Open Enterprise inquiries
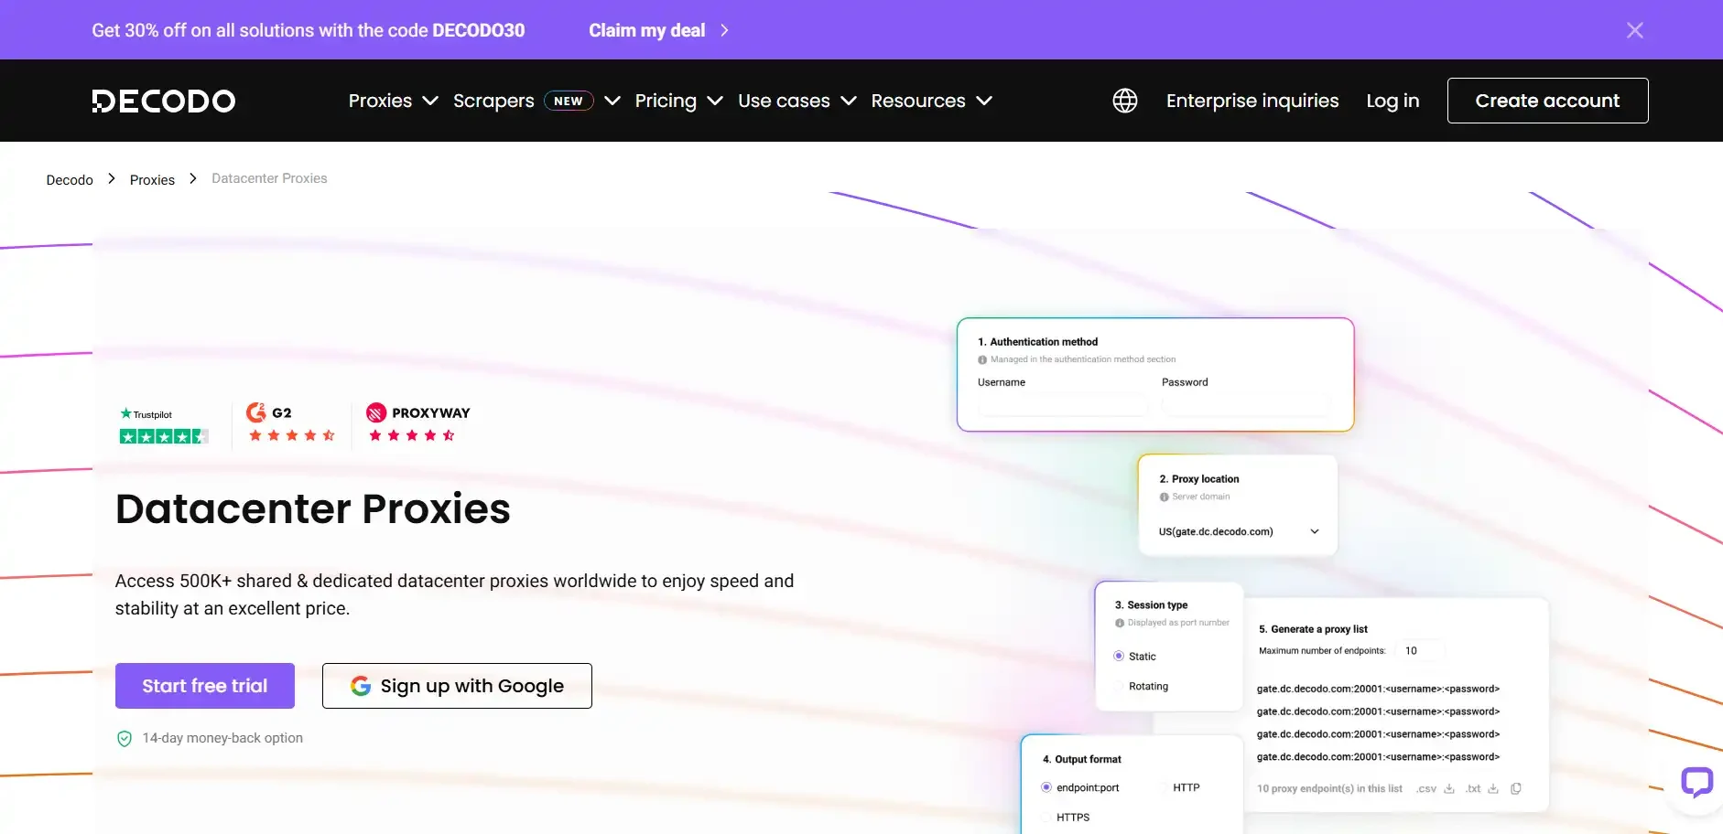This screenshot has width=1723, height=834. [x=1252, y=101]
